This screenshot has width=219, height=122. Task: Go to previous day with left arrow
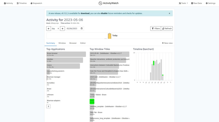[48, 28]
